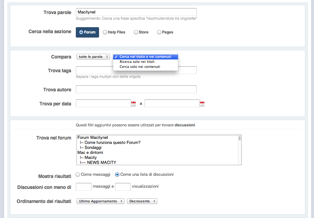Click the Trova parole search field

click(136, 12)
